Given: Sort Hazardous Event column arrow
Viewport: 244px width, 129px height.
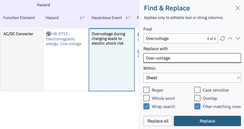Looking at the screenshot, I should coord(129,18).
